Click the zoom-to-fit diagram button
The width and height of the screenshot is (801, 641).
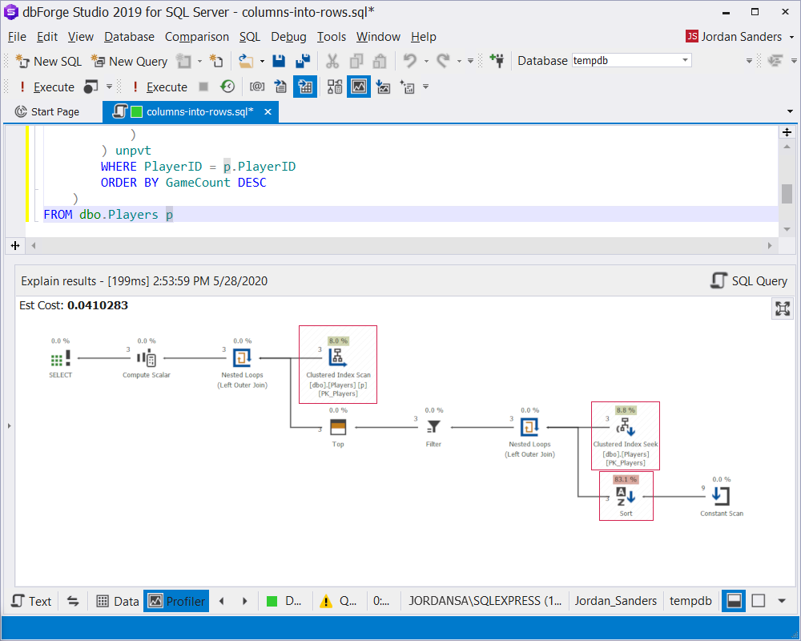(782, 308)
